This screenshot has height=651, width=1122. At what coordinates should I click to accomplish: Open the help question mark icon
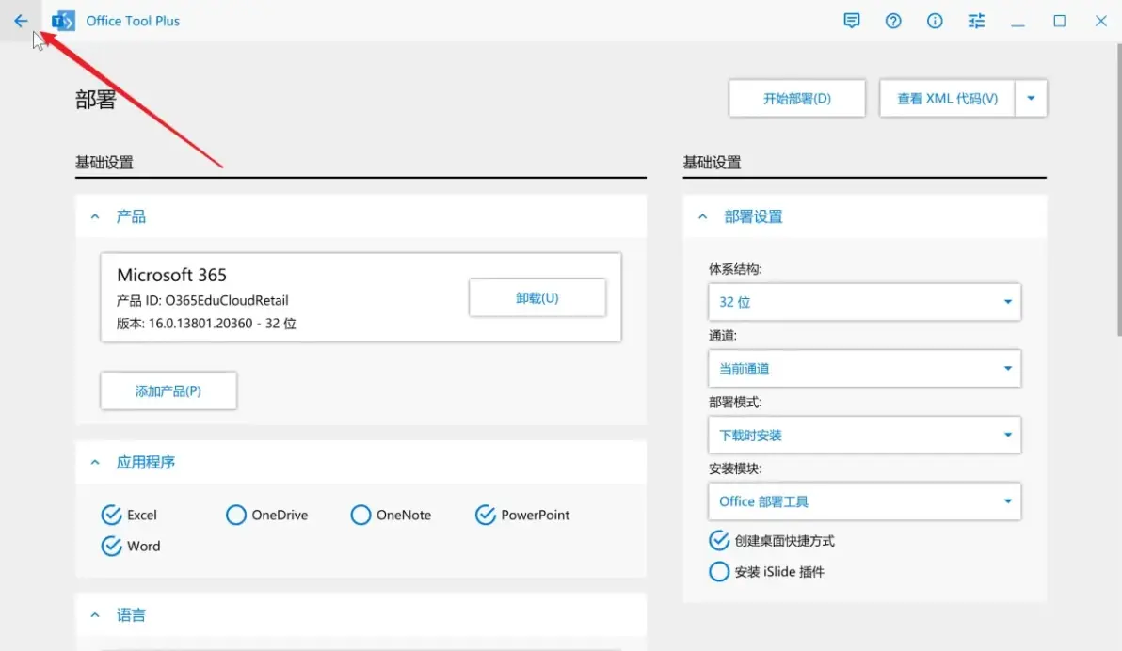click(893, 21)
